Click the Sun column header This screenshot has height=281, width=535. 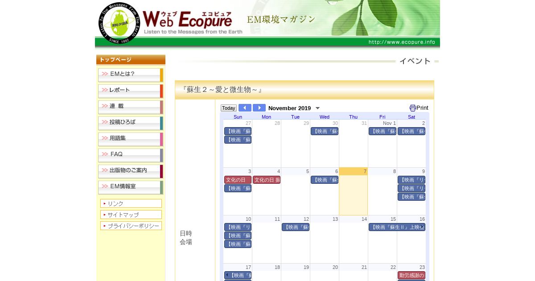[x=238, y=117]
